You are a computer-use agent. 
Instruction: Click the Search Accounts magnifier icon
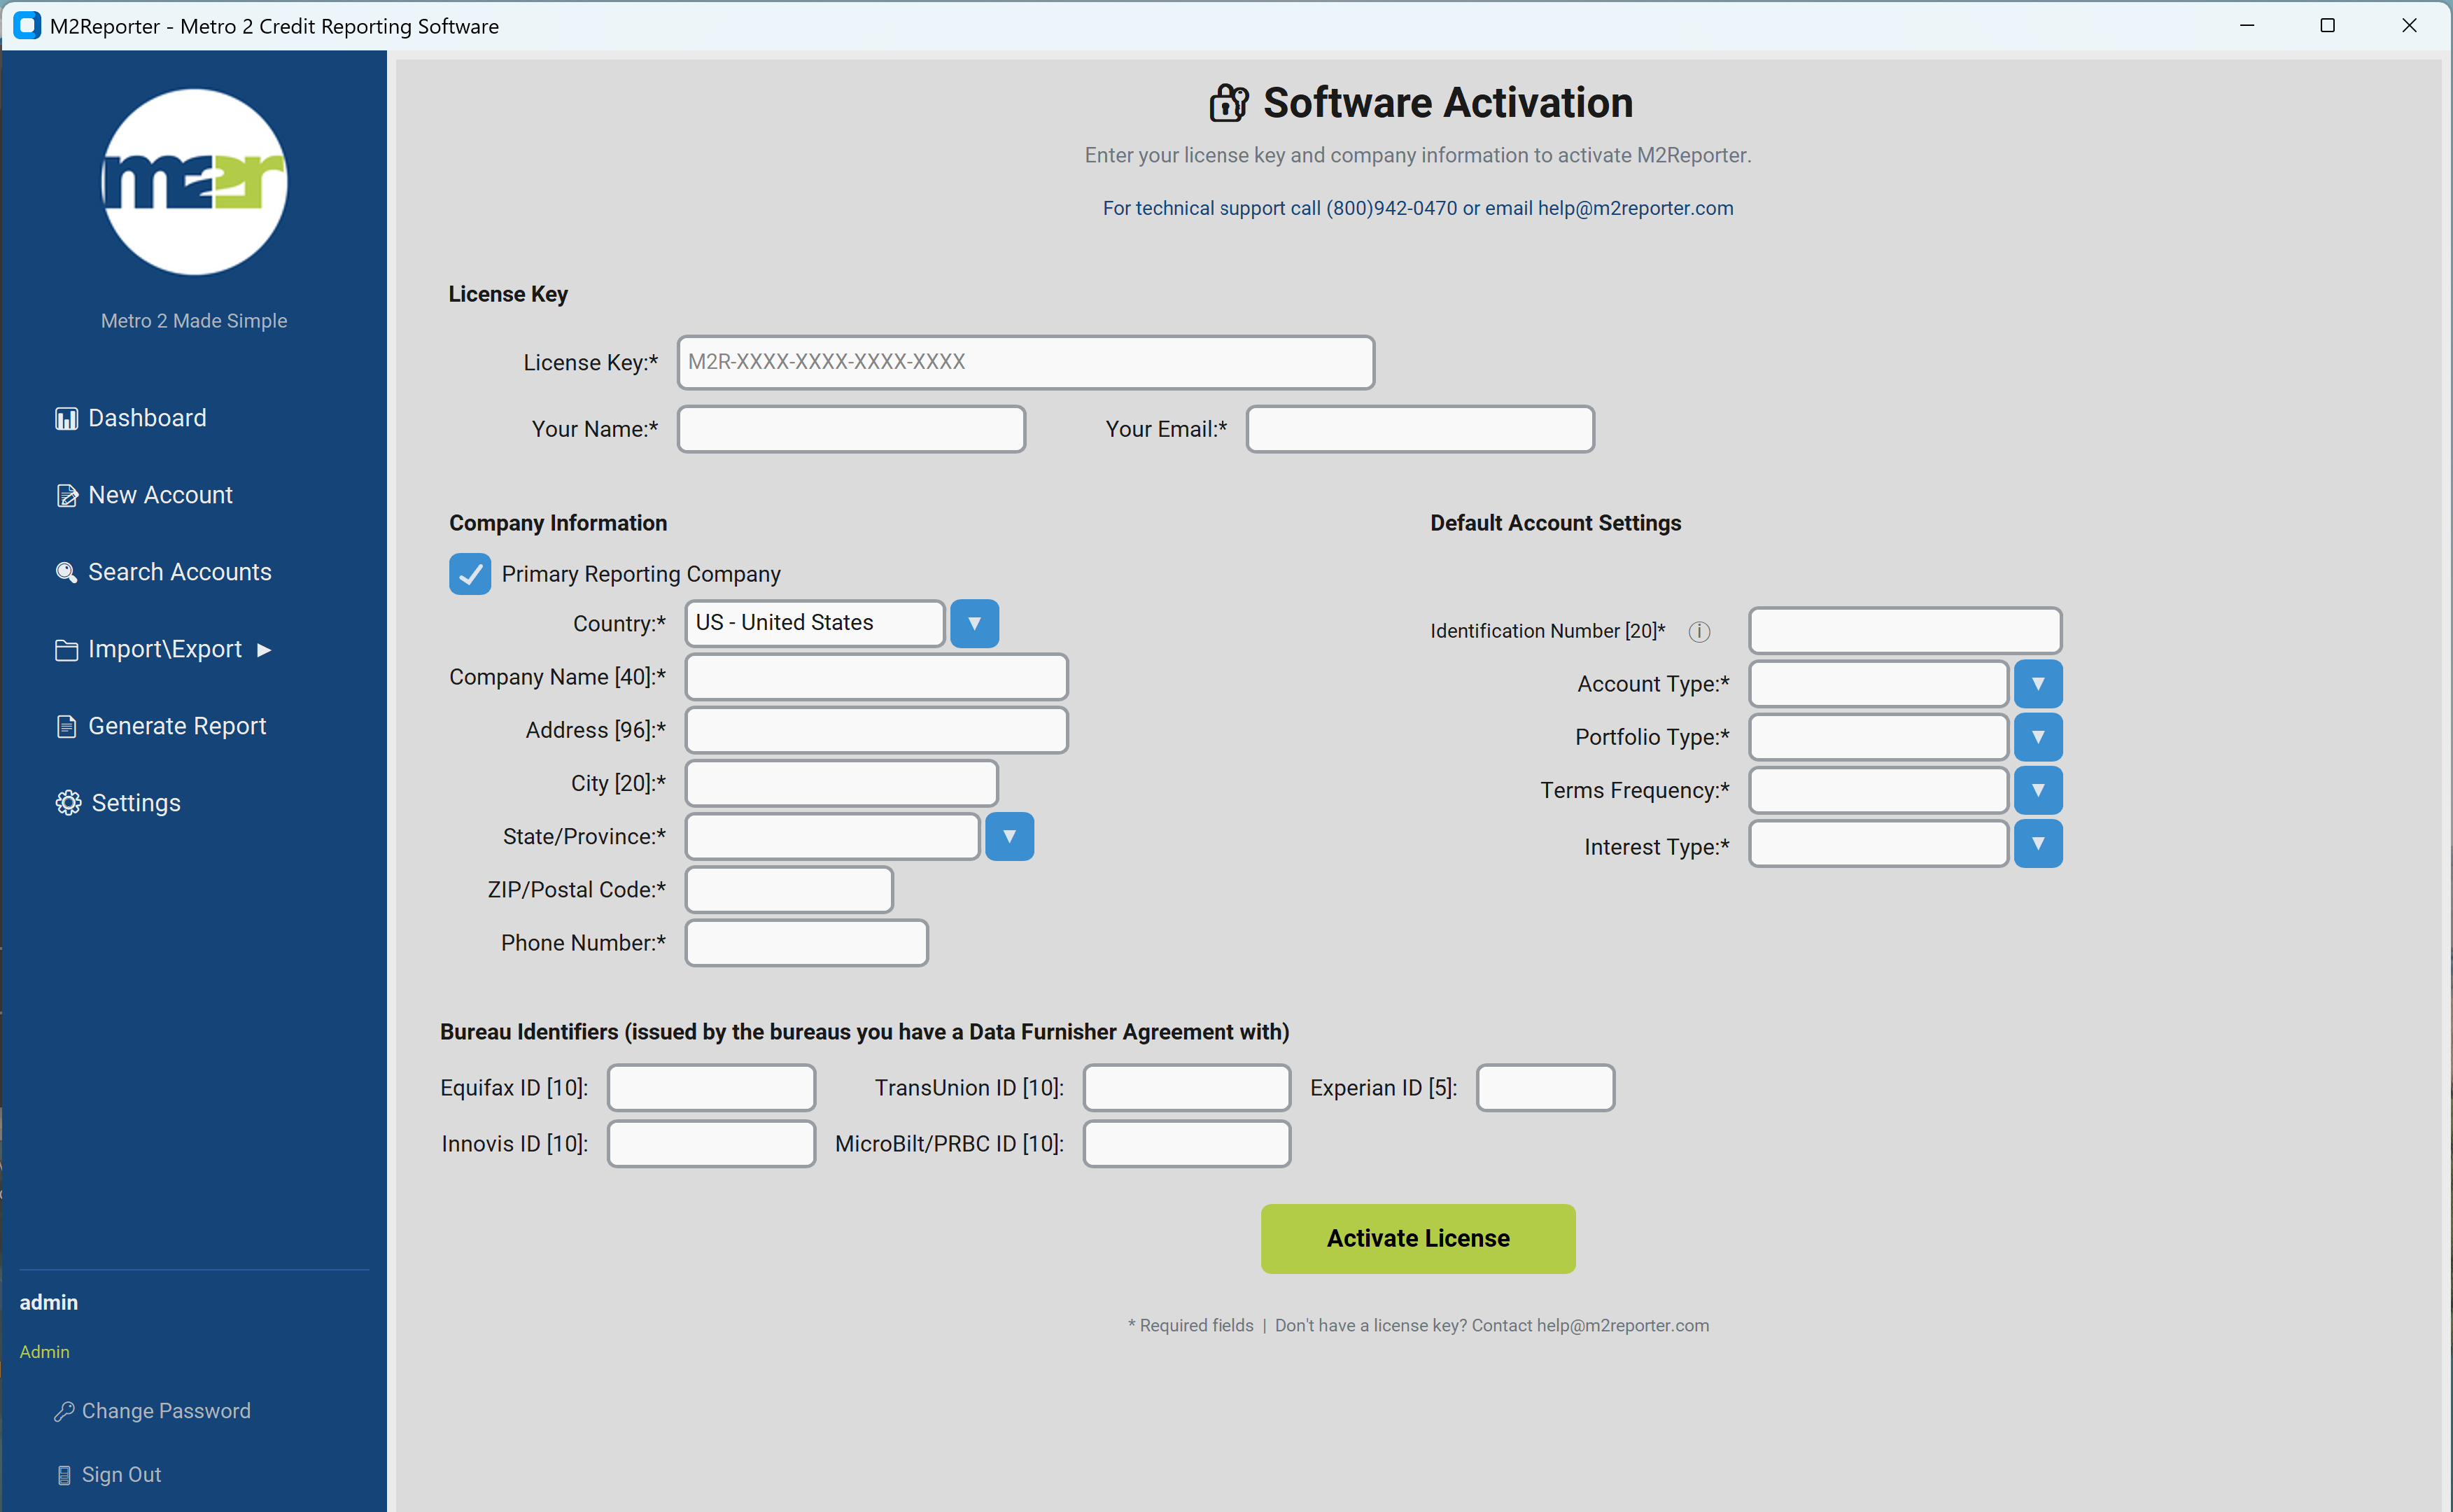66,573
